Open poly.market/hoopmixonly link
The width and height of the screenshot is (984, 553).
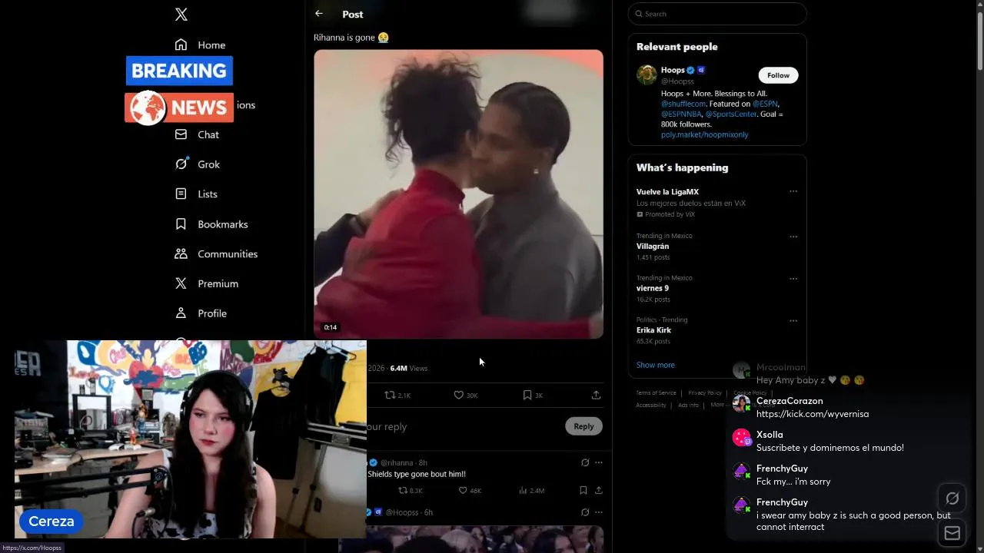pos(704,134)
